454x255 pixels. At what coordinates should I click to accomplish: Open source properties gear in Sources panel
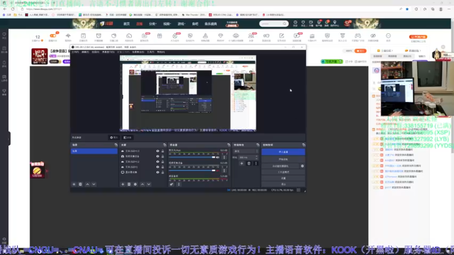pos(135,184)
